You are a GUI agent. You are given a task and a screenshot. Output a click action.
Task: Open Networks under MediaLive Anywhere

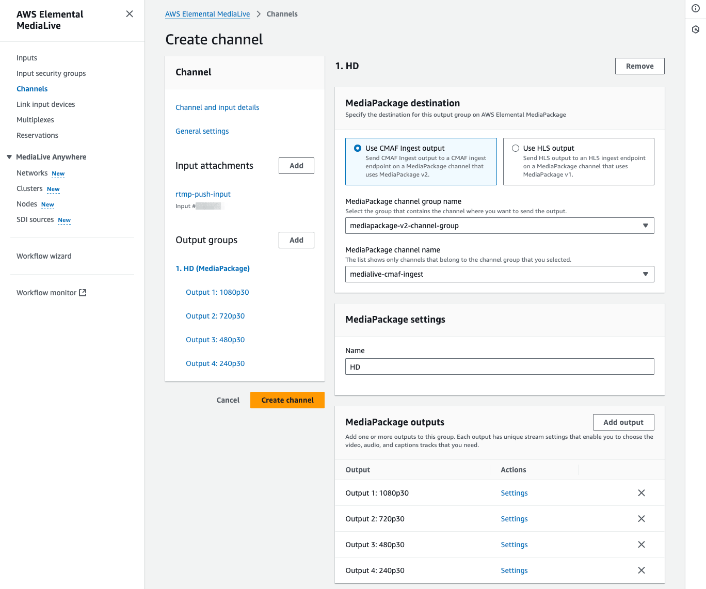(x=32, y=173)
